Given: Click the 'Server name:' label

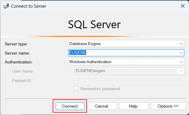Looking at the screenshot, I should 17,53.
